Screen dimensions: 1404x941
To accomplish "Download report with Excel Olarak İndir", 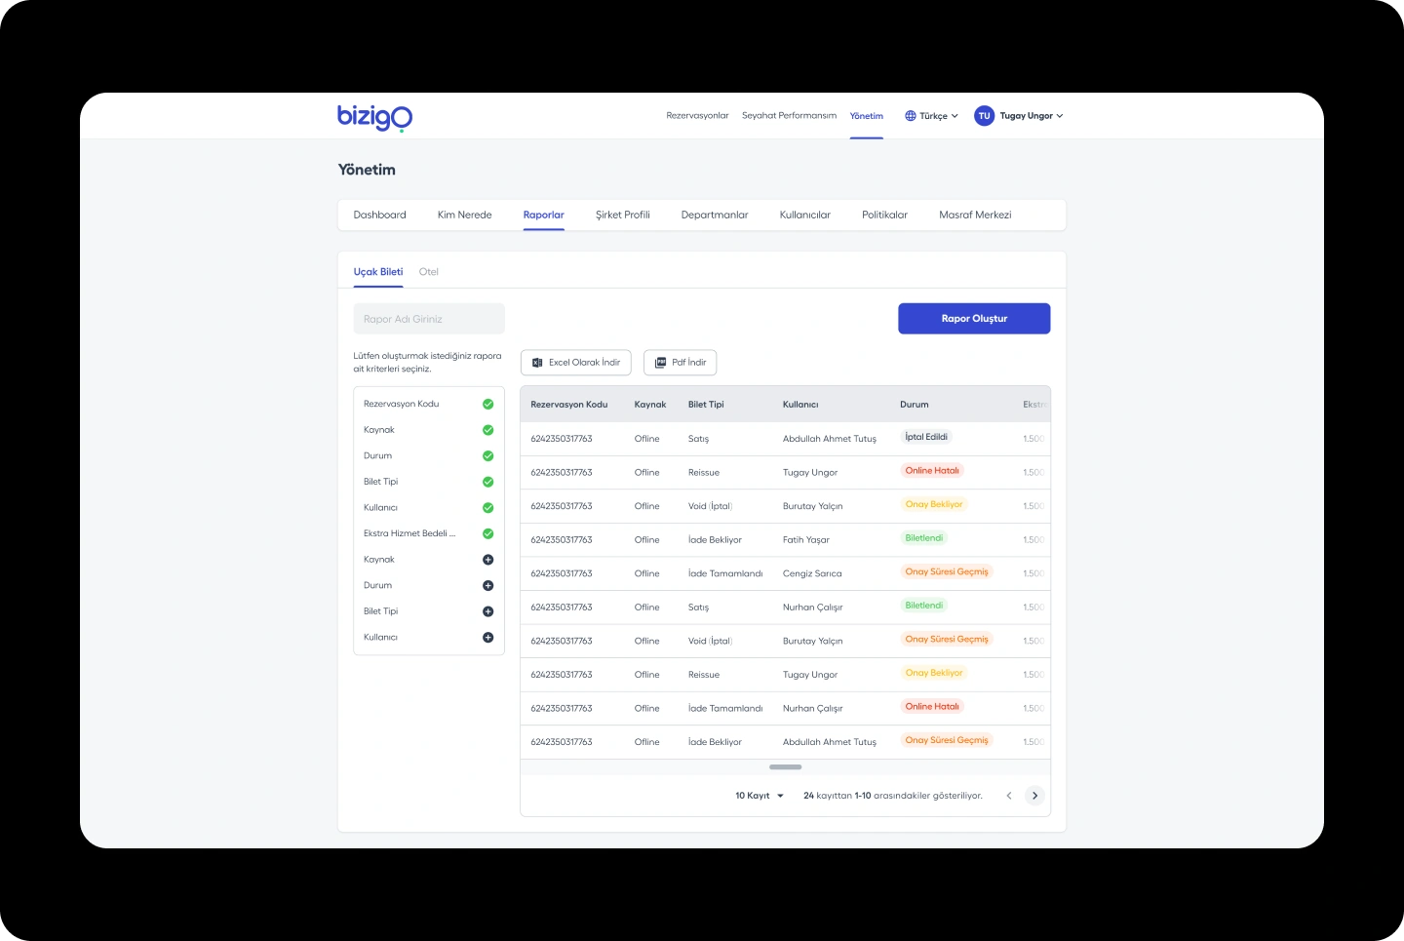I will point(576,363).
